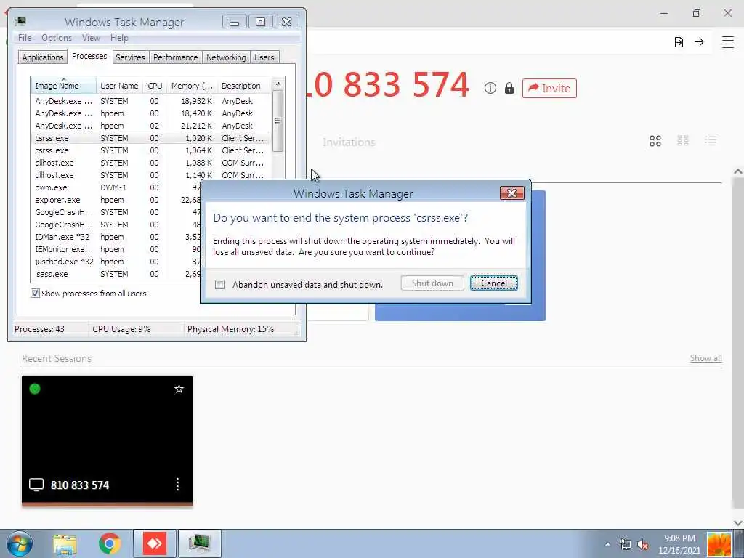Click the process list scrollbar thumb
This screenshot has height=558, width=744.
click(x=278, y=121)
